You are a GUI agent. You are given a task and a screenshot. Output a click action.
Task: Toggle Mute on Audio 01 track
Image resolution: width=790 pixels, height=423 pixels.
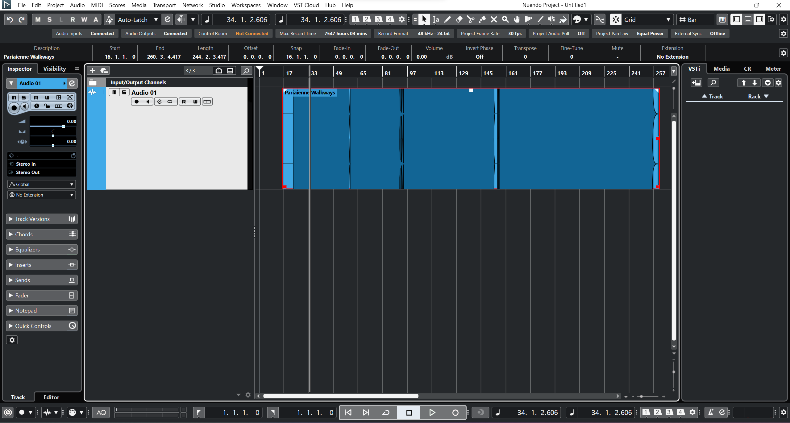click(x=114, y=92)
